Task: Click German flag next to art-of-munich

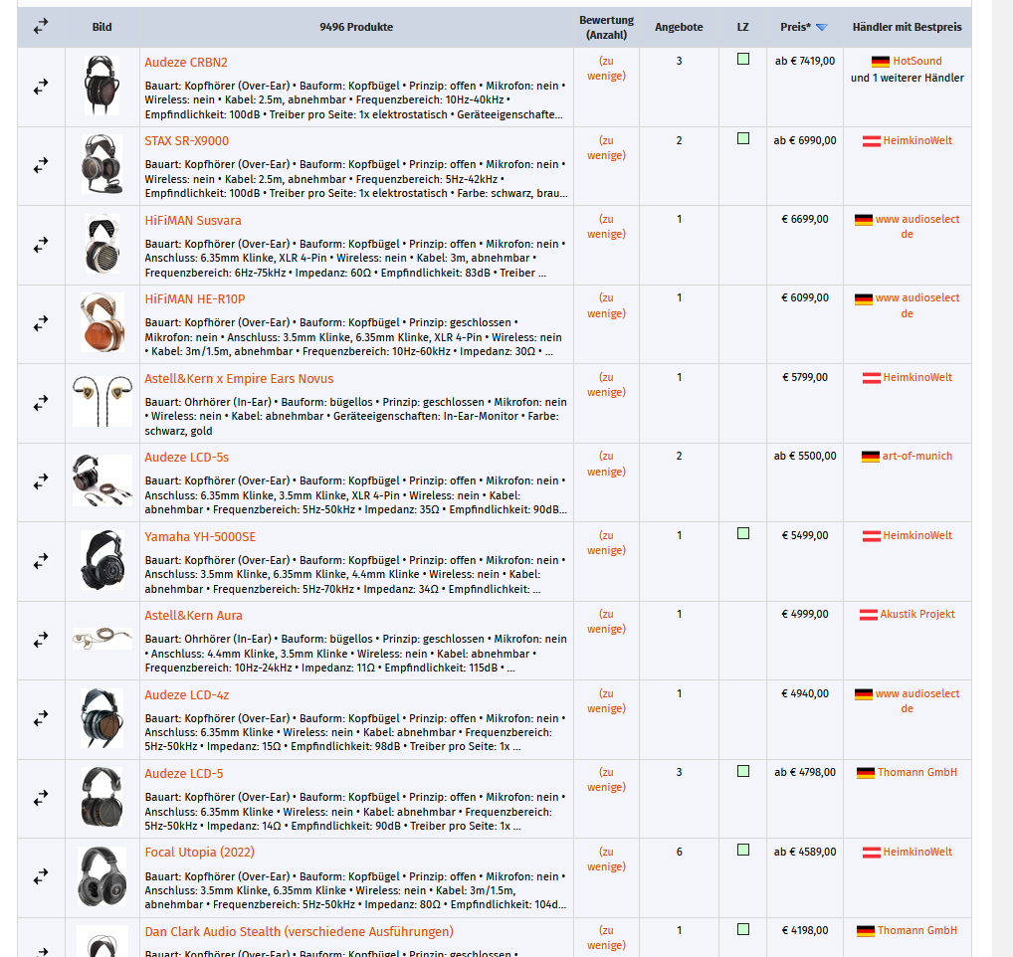Action: tap(871, 457)
